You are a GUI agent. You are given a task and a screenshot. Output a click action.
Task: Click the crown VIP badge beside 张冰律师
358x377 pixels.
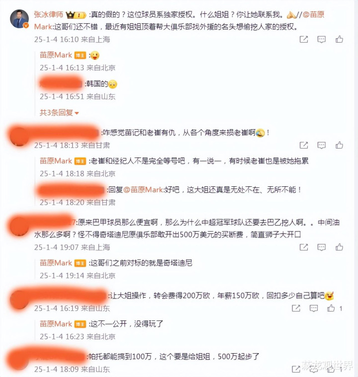coord(76,15)
